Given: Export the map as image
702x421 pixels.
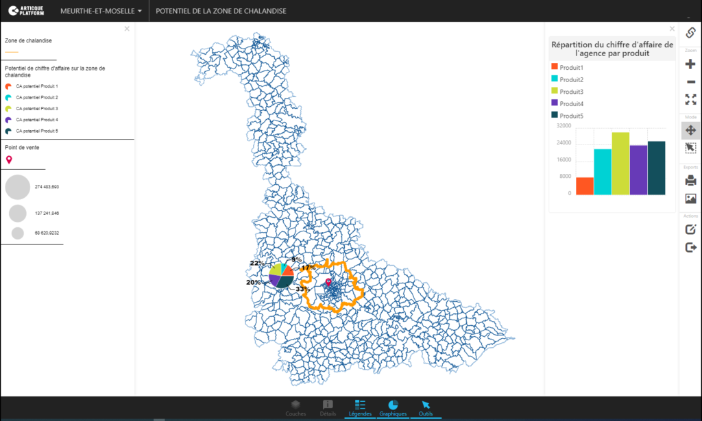Looking at the screenshot, I should 690,199.
